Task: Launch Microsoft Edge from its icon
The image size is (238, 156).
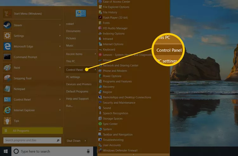Action: [7, 46]
